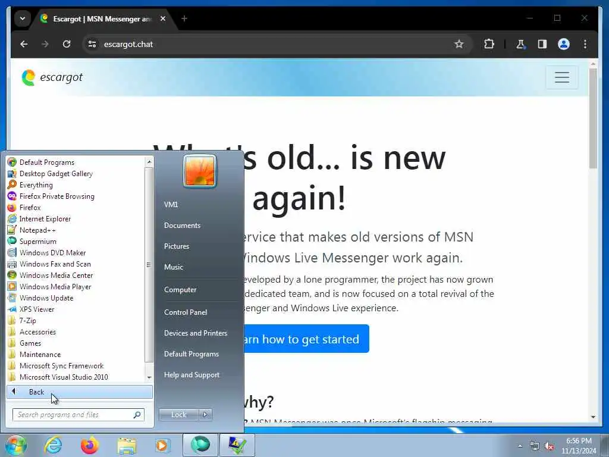This screenshot has height=457, width=609.
Task: Open Control Panel
Action: (186, 312)
